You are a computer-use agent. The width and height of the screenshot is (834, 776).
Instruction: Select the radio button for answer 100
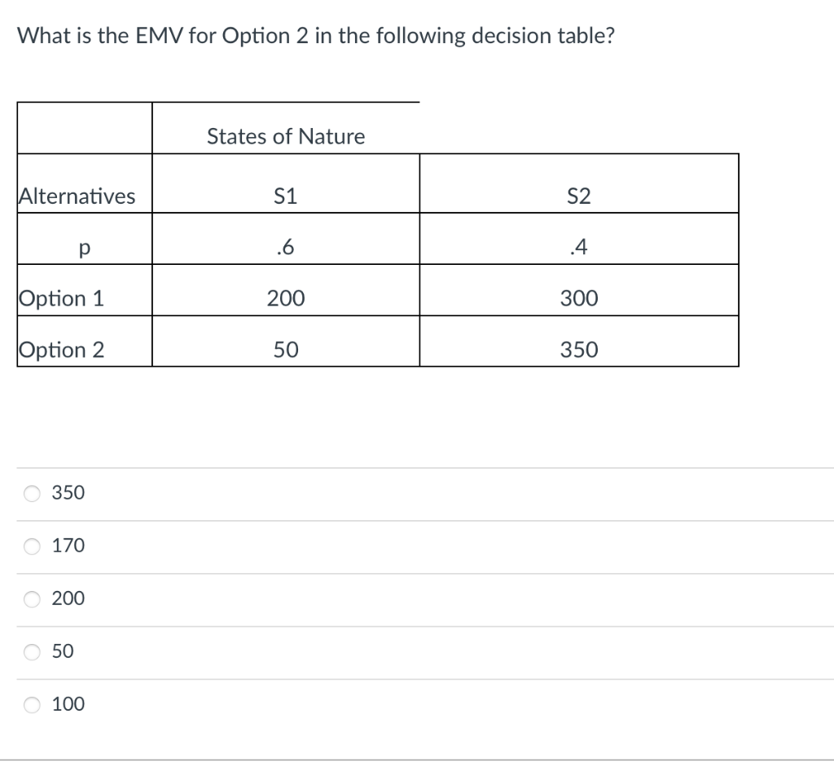pos(31,704)
